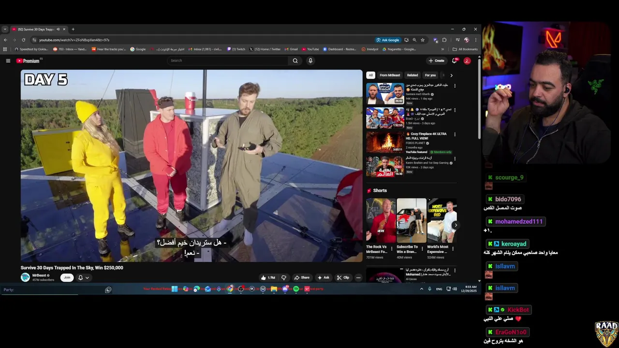
Task: Show more bookmarks with the double chevron
Action: click(x=442, y=49)
